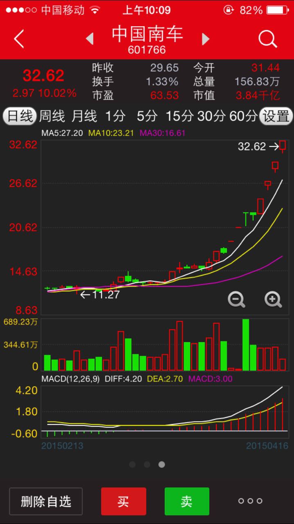Viewport: 294px width, 524px height.
Task: Tap the low marker 11.27 on chart
Action: point(100,294)
